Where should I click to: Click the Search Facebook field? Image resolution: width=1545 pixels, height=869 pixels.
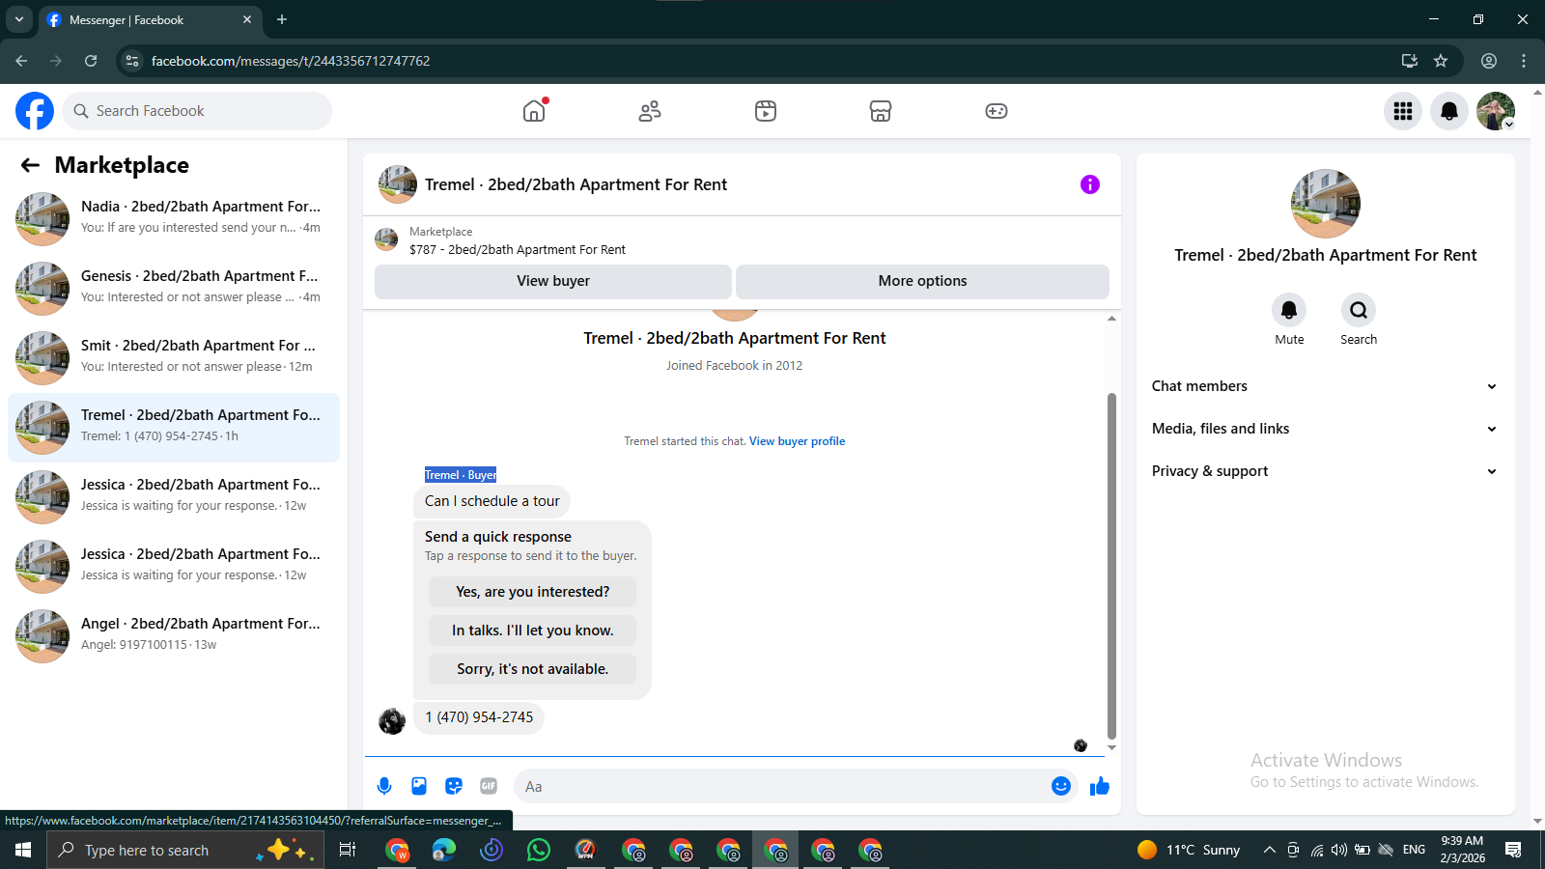point(197,111)
